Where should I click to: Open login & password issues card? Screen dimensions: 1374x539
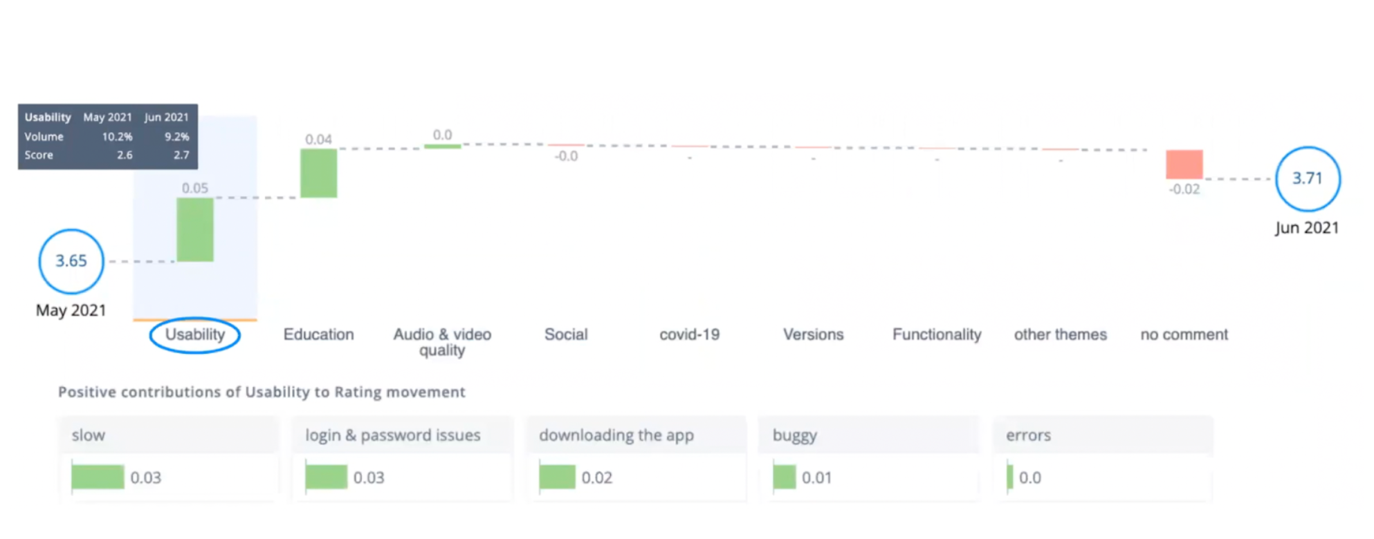tap(402, 458)
